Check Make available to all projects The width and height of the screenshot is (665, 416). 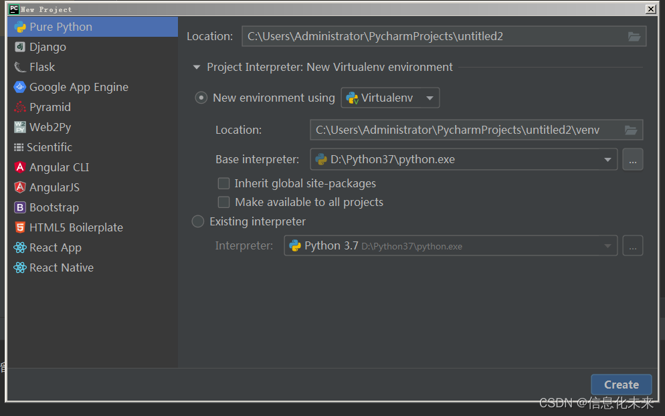224,202
